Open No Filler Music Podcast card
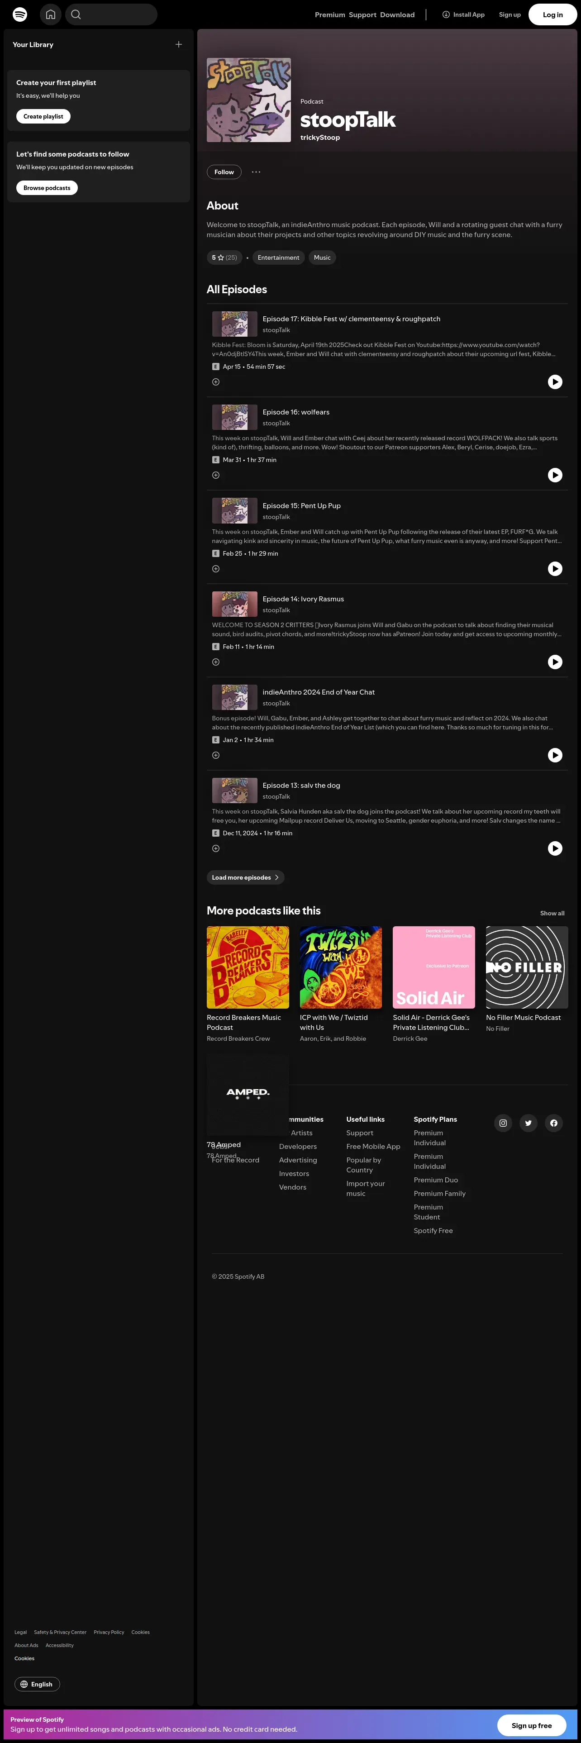Viewport: 581px width, 1743px height. pyautogui.click(x=527, y=980)
